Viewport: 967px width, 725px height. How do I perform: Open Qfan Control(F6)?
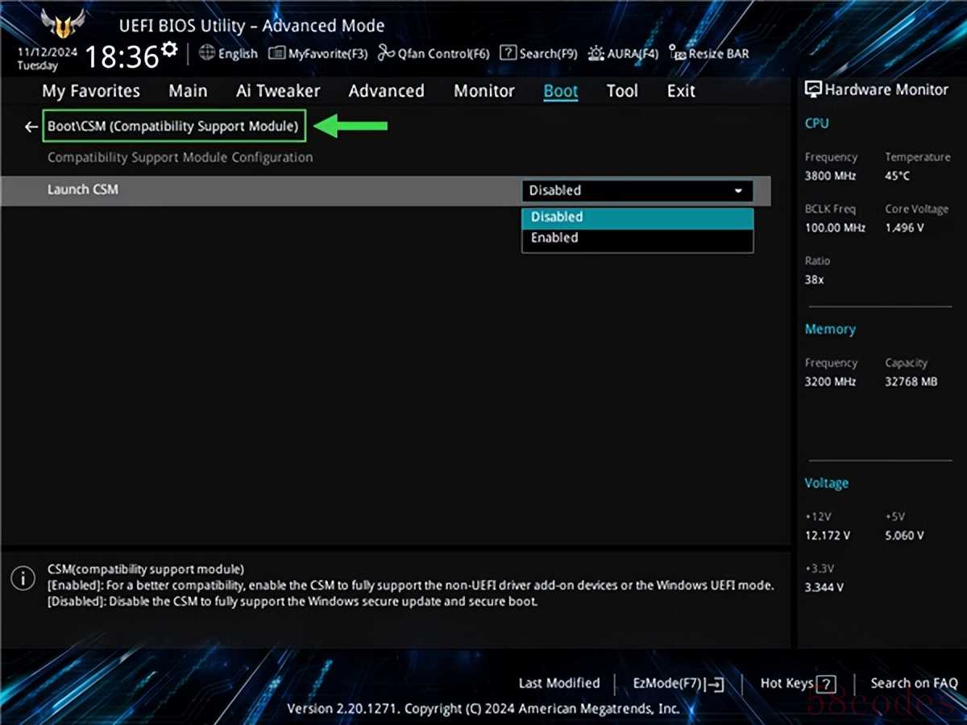pyautogui.click(x=433, y=54)
